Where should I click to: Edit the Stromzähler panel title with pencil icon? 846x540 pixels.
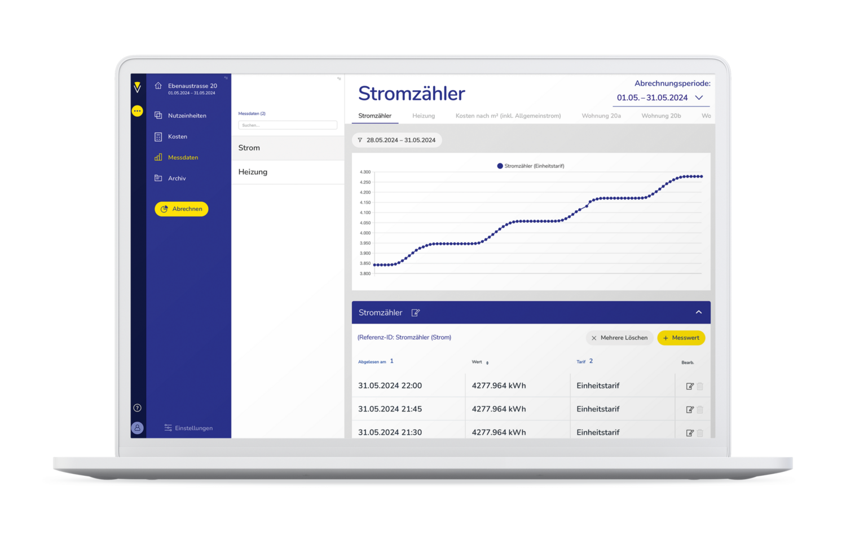(416, 313)
